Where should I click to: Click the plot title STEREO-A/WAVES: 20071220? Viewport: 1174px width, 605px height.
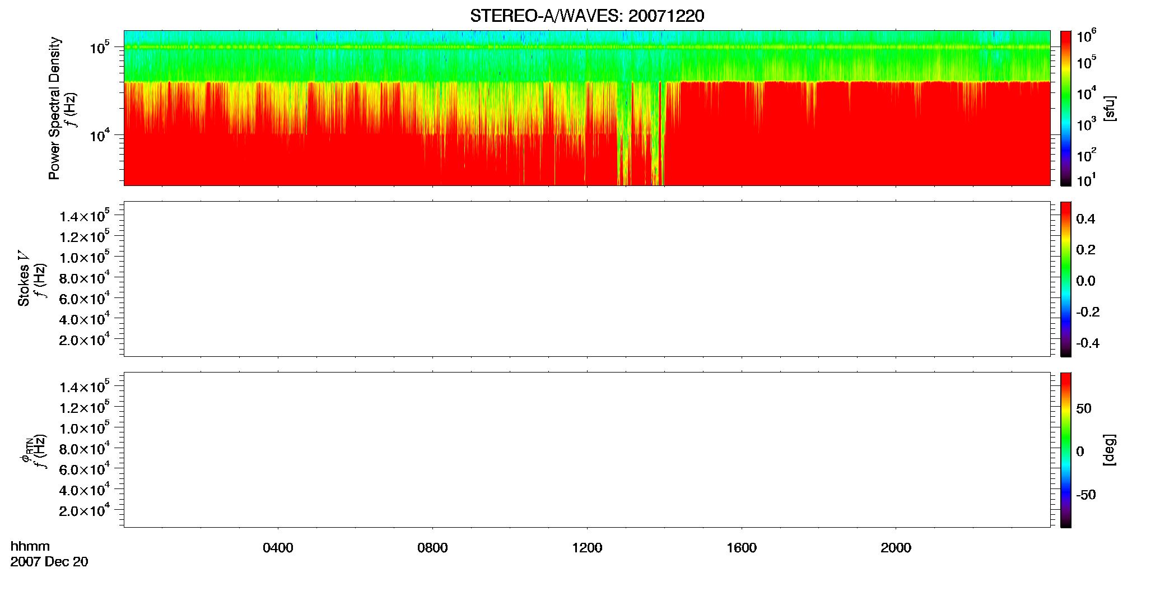click(x=587, y=16)
